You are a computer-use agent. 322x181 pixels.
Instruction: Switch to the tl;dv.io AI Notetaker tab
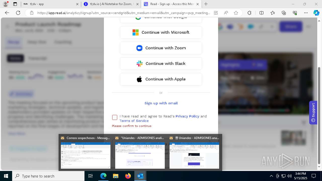(x=111, y=4)
